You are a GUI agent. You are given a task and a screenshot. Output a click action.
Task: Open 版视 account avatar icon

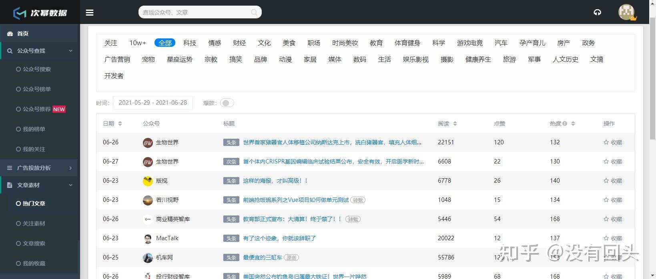[148, 181]
